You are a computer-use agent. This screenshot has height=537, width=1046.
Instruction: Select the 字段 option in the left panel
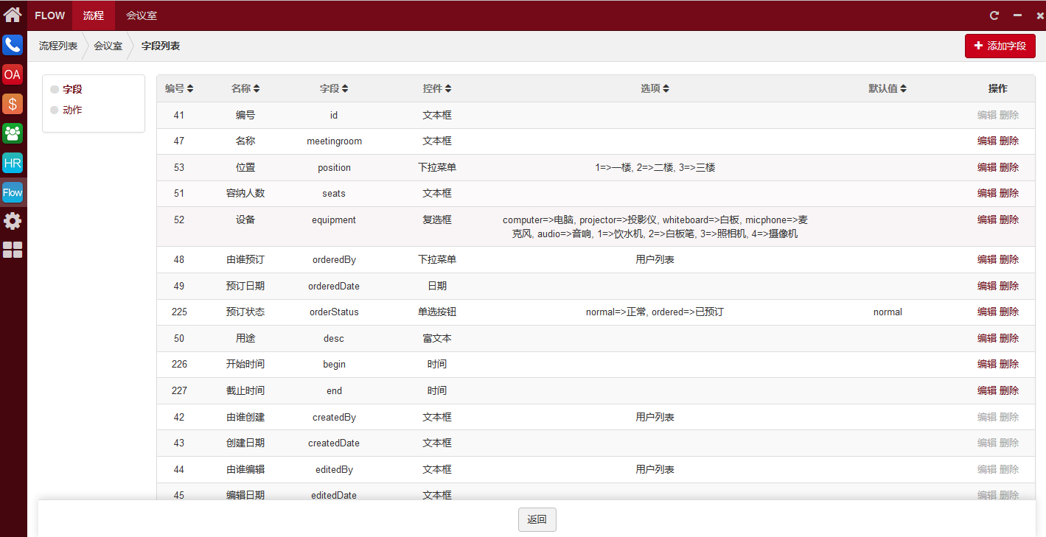tap(72, 89)
